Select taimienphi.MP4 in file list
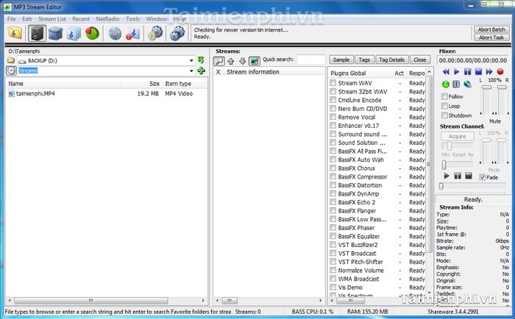This screenshot has width=515, height=319. 35,93
